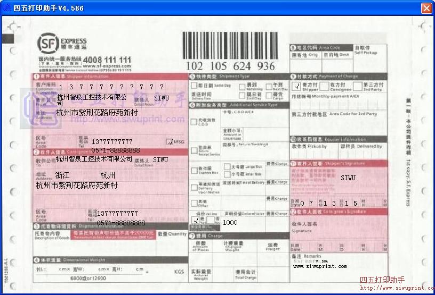Click the shipper signature SIWU
The height and width of the screenshot is (295, 435).
point(348,178)
